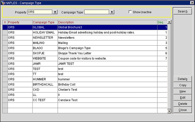195x122 pixels.
Task: Click the New button
Action: click(182, 91)
